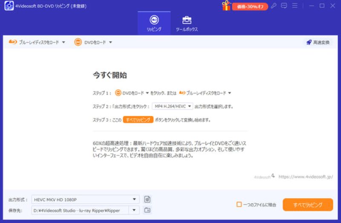Click DVDをロード in the toolbar

click(90, 42)
